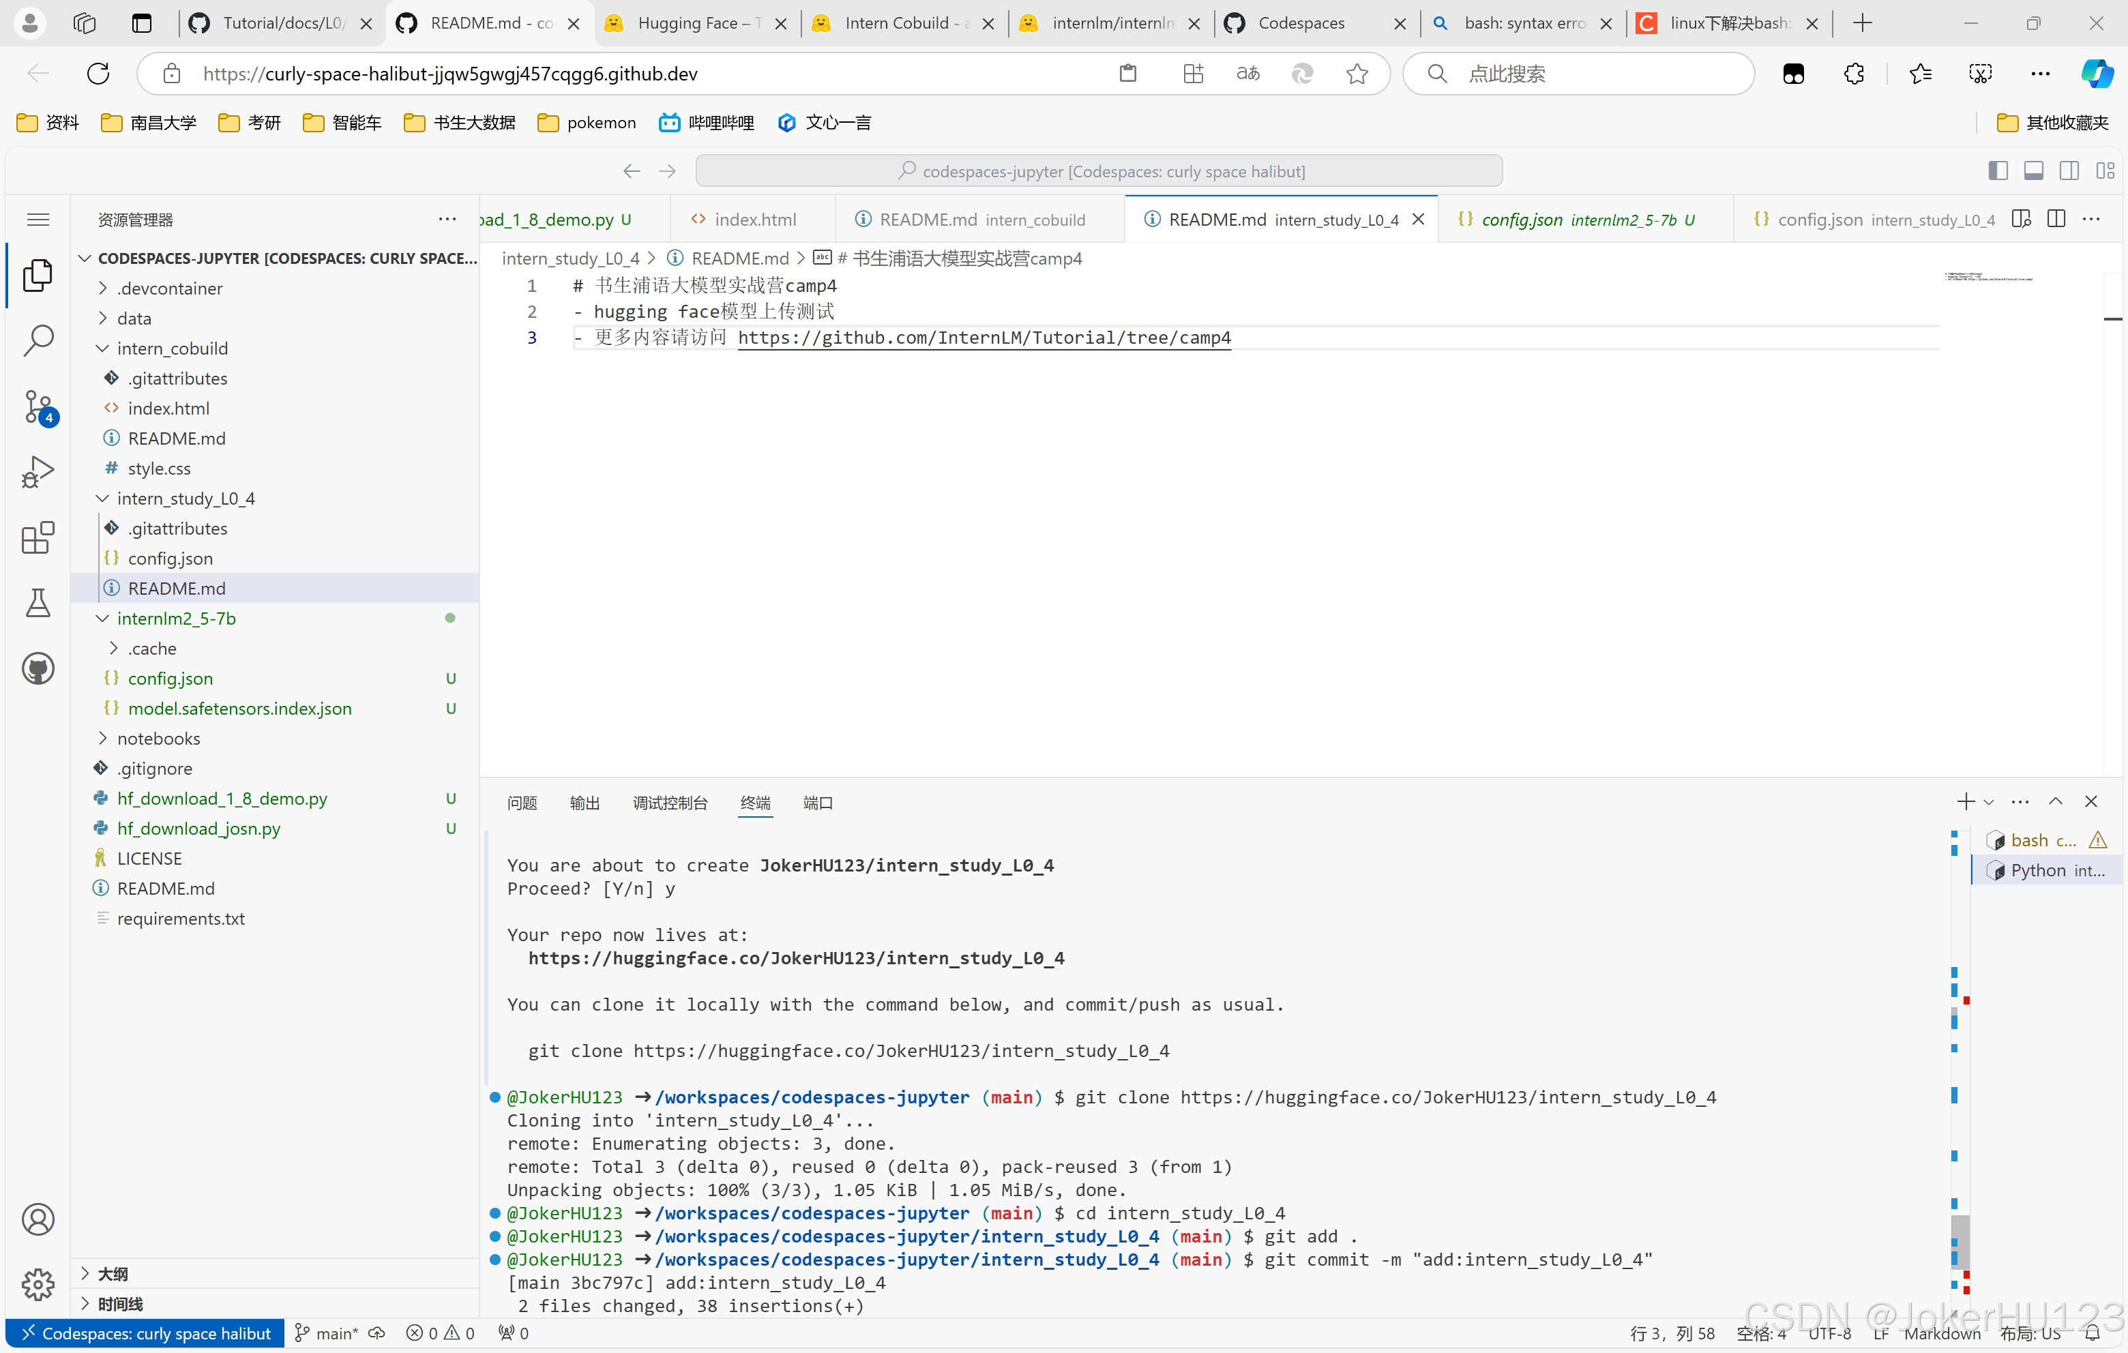Open the GitHub view in activity bar
Viewport: 2128px width, 1353px height.
click(38, 668)
